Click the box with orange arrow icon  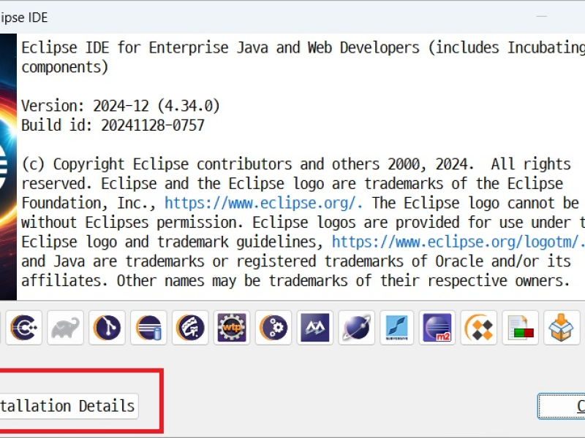[x=562, y=328]
